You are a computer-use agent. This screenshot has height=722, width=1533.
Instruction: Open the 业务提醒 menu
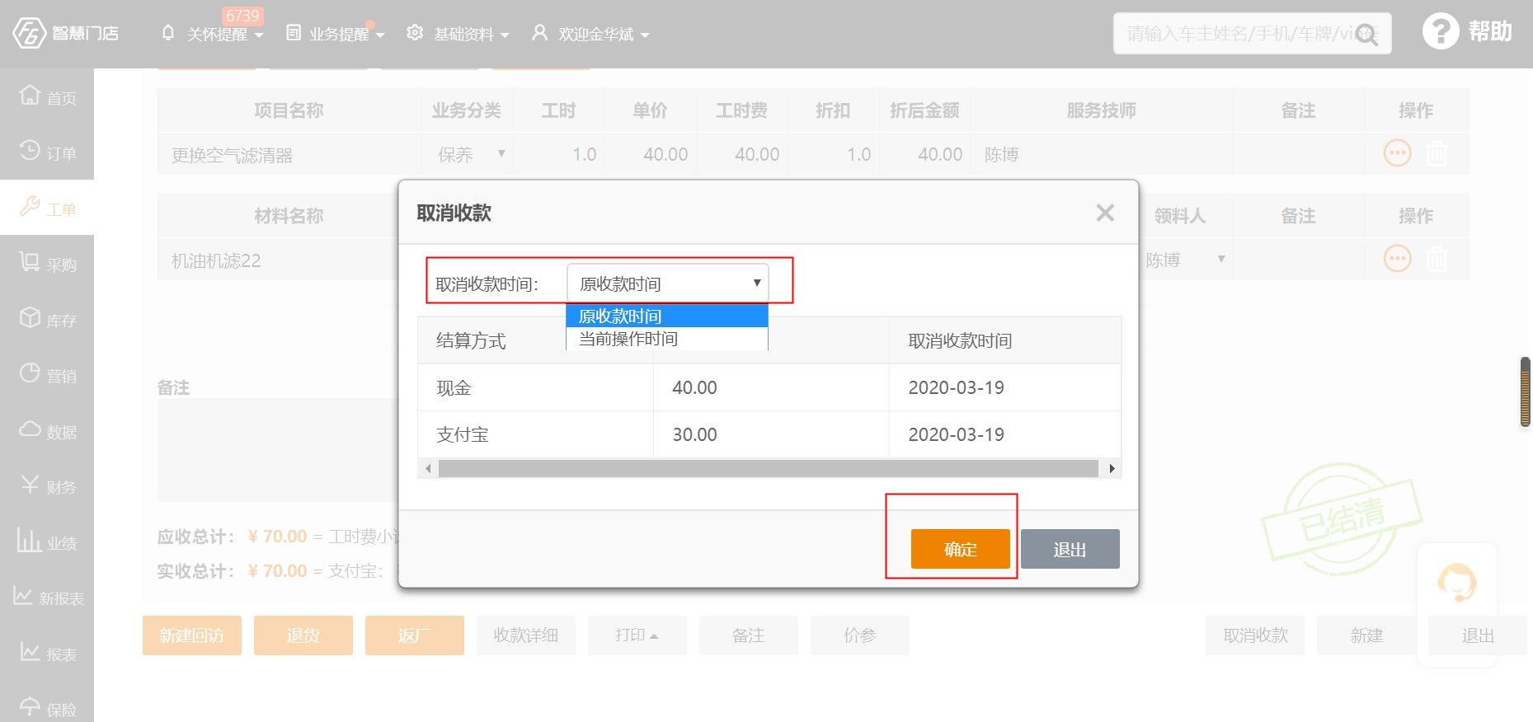335,34
